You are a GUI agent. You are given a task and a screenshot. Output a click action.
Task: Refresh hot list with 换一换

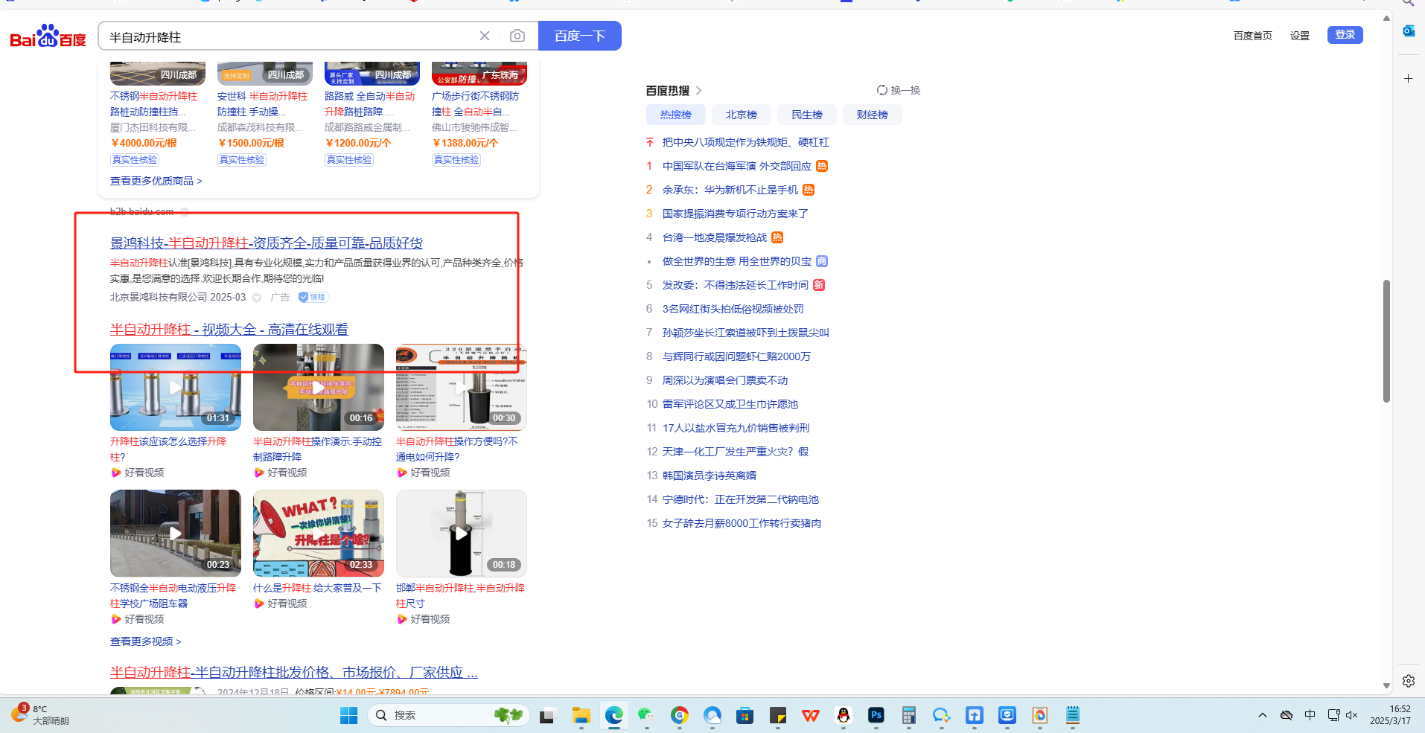tap(899, 90)
